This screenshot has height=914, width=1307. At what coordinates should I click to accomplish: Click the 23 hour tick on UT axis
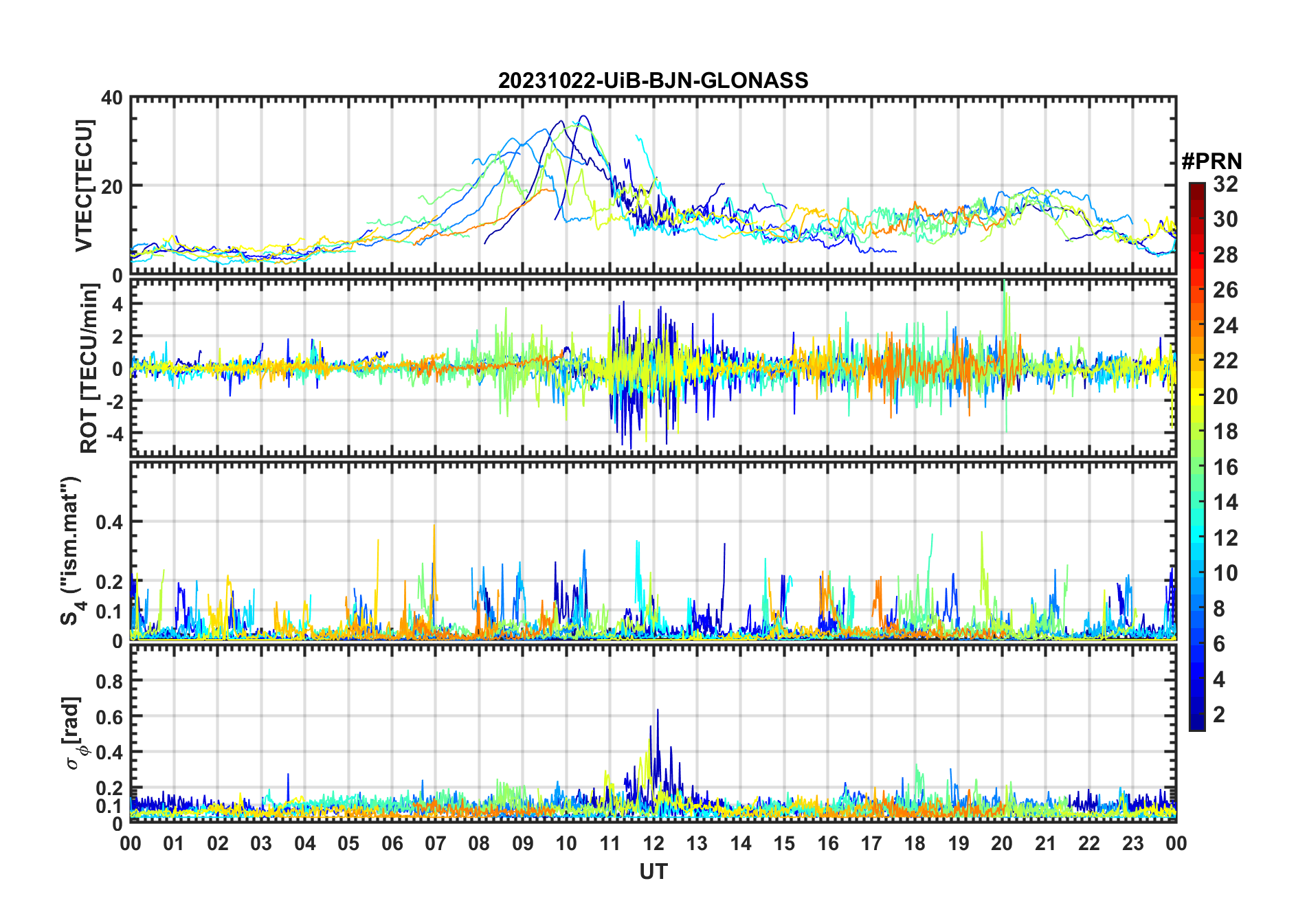tap(1132, 843)
